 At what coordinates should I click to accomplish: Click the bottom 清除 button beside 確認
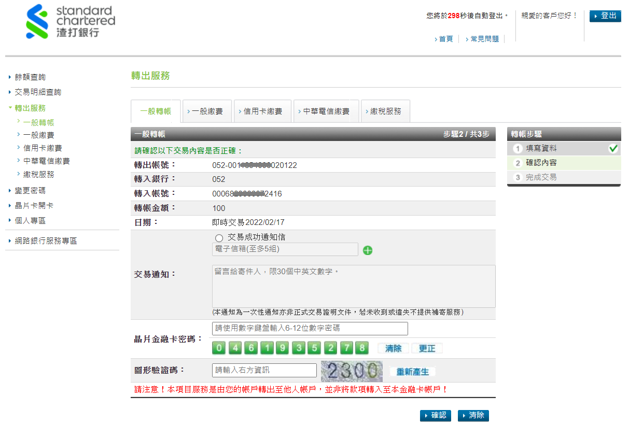(473, 416)
